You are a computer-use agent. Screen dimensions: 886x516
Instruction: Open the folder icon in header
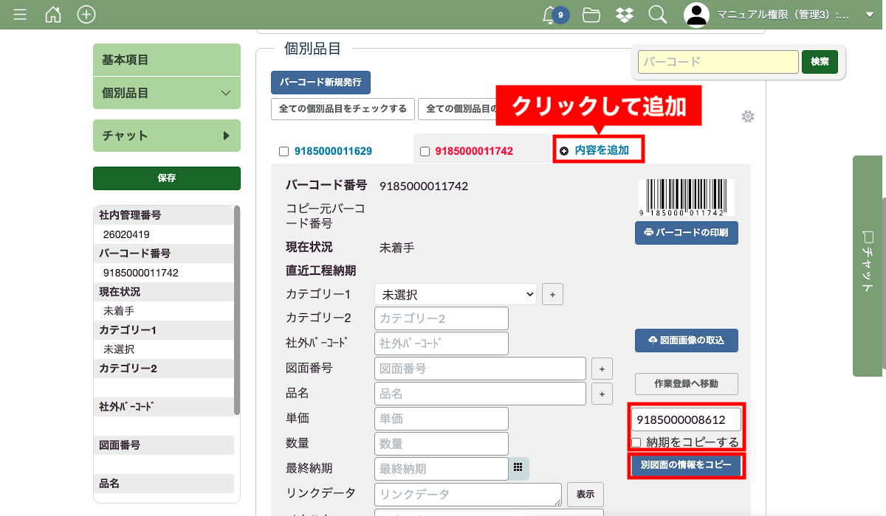point(591,15)
